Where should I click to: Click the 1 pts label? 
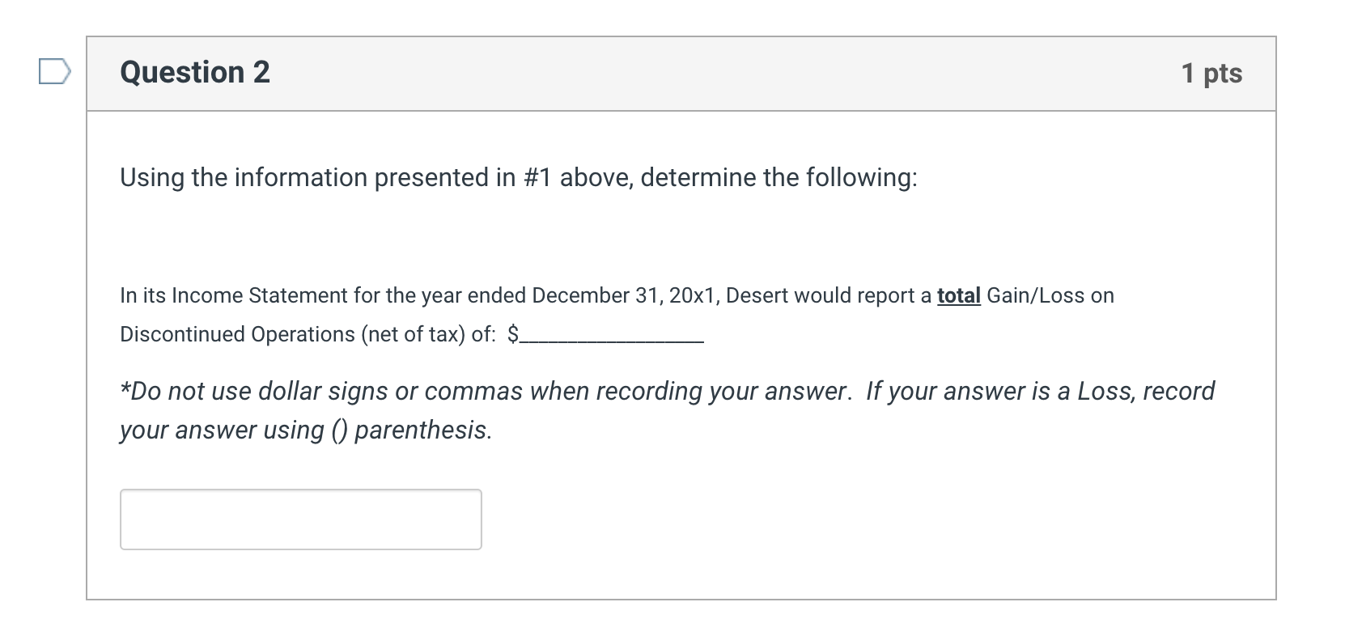1211,73
